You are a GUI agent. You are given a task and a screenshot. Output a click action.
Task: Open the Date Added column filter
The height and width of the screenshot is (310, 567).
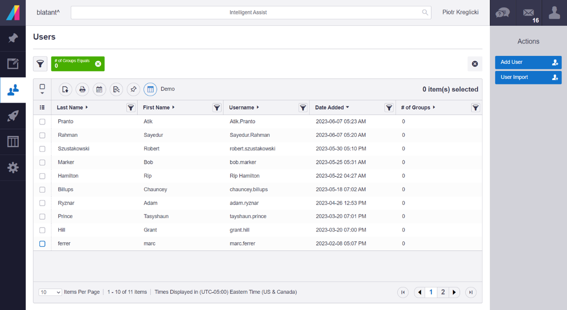tap(389, 108)
